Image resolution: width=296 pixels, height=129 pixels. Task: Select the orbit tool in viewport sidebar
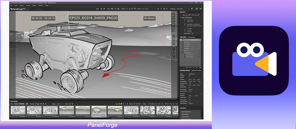pyautogui.click(x=173, y=15)
